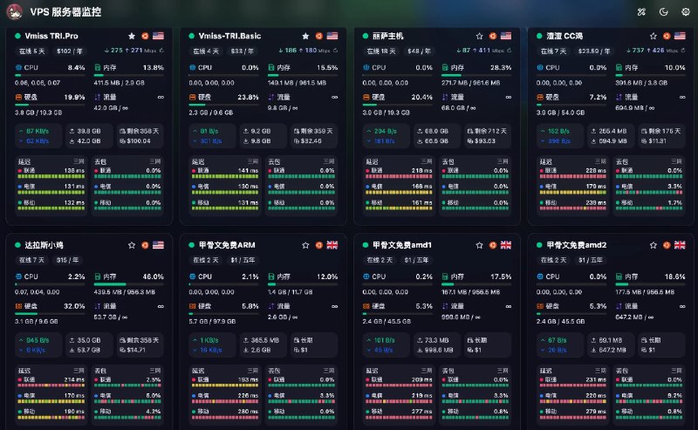The image size is (698, 430).
Task: Switch 延迟 panel 三网 selector on Vmiss TRI.Pro
Action: pyautogui.click(x=79, y=161)
